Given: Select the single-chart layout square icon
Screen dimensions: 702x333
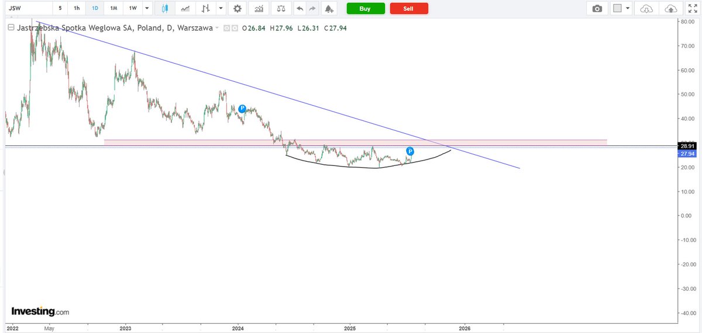Looking at the screenshot, I should coord(617,9).
